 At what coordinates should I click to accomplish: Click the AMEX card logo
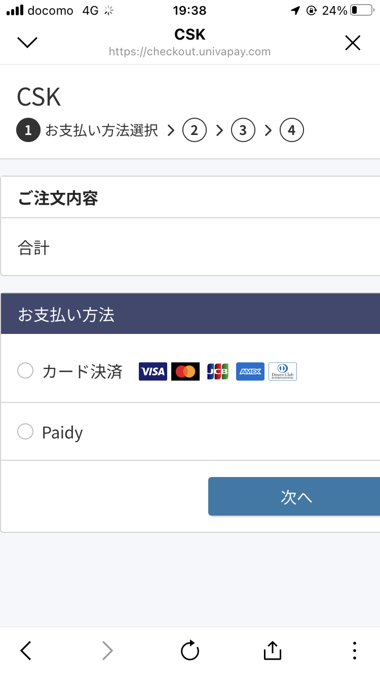coord(250,371)
